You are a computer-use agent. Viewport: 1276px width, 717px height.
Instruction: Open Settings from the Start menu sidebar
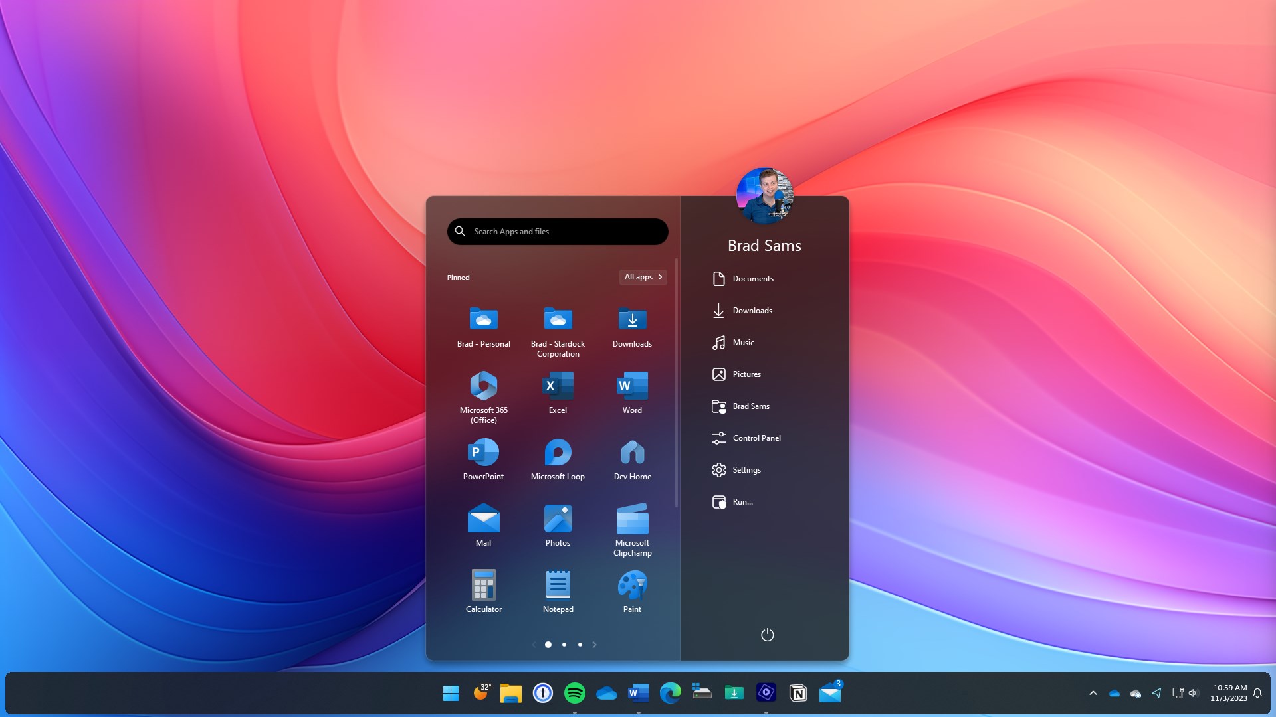(745, 469)
